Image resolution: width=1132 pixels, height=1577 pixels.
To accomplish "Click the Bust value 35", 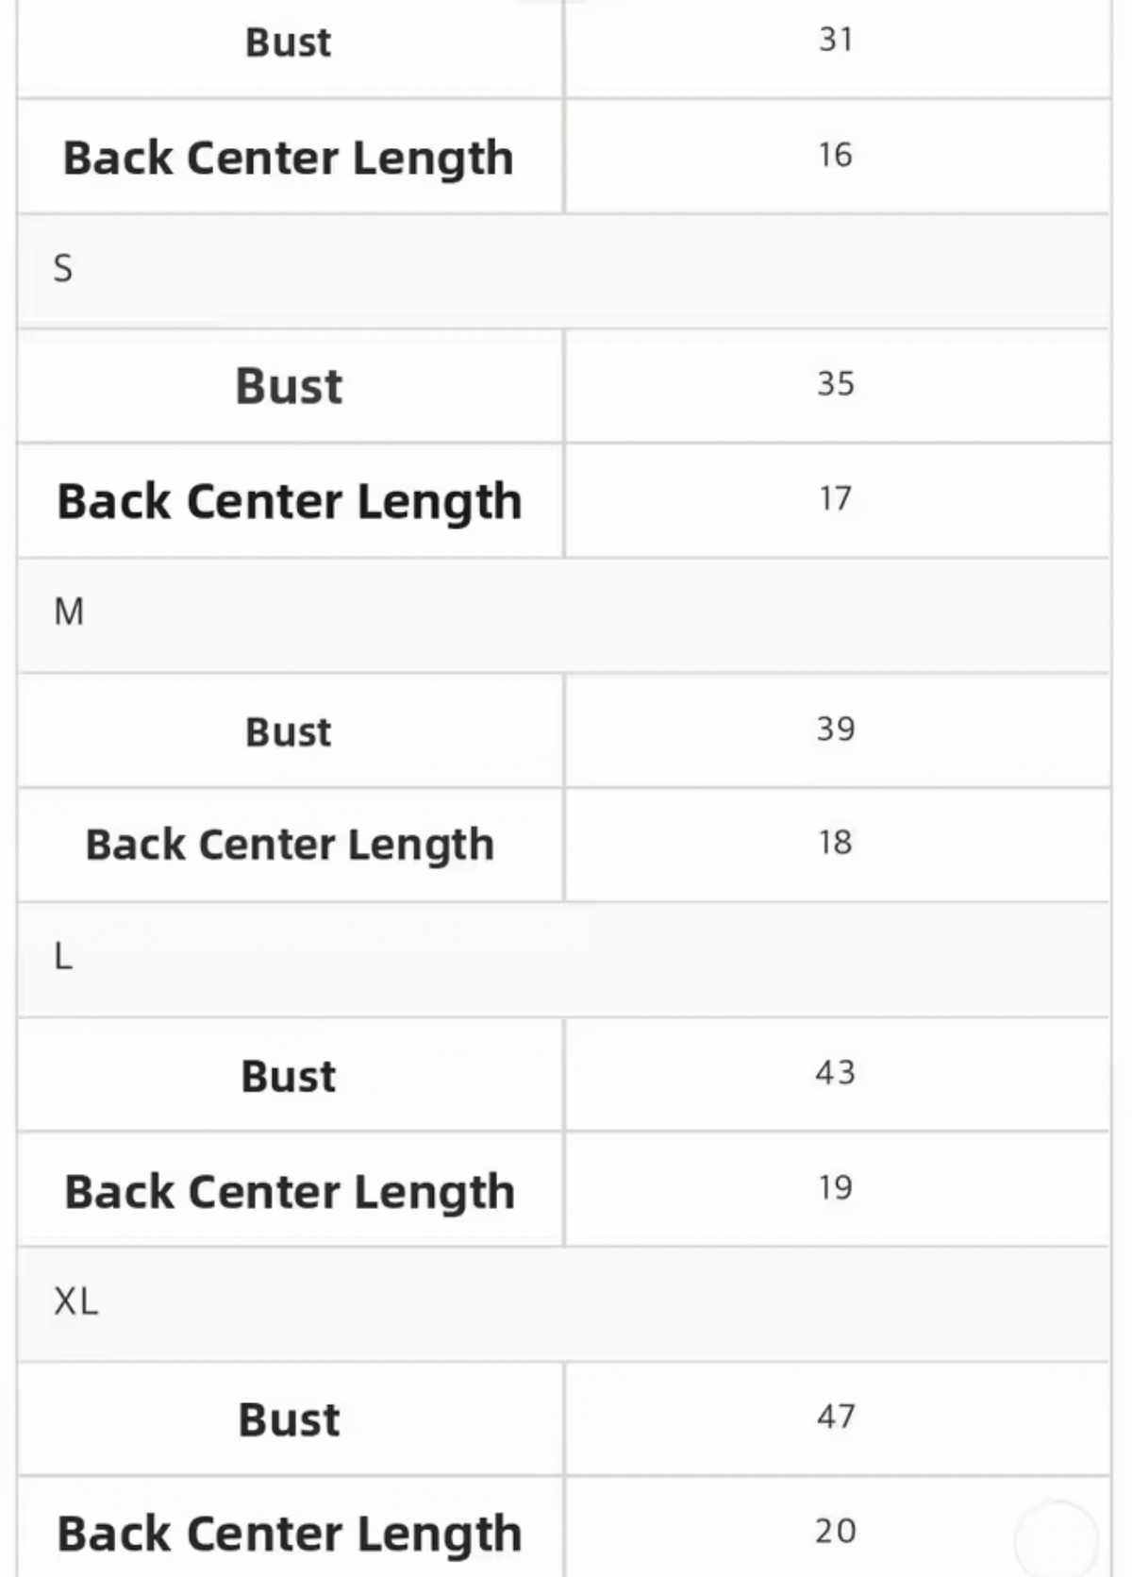I will (x=836, y=385).
